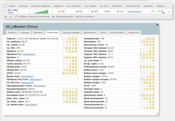Click the refresh arrows icon in toolbar
Viewport: 175px width, 121px height.
(11, 17)
